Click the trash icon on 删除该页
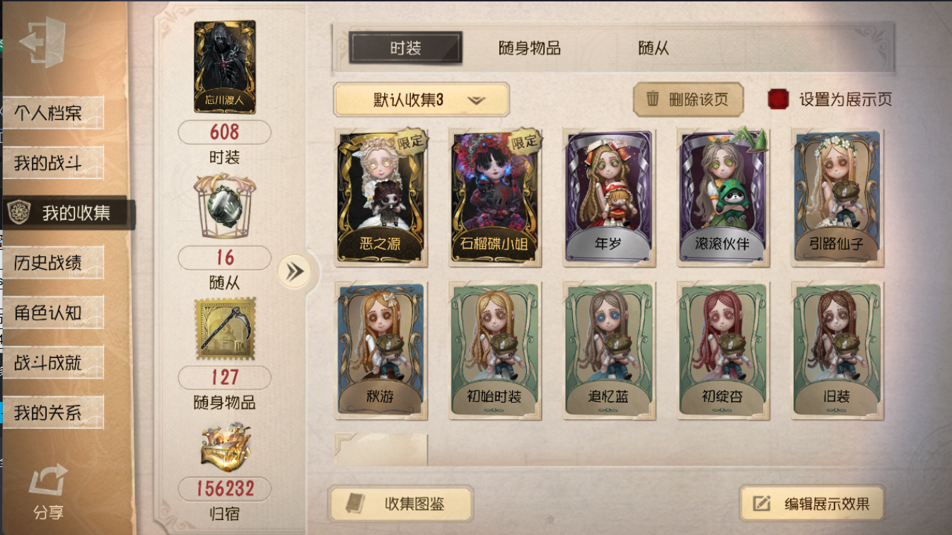Image resolution: width=952 pixels, height=535 pixels. (x=653, y=99)
